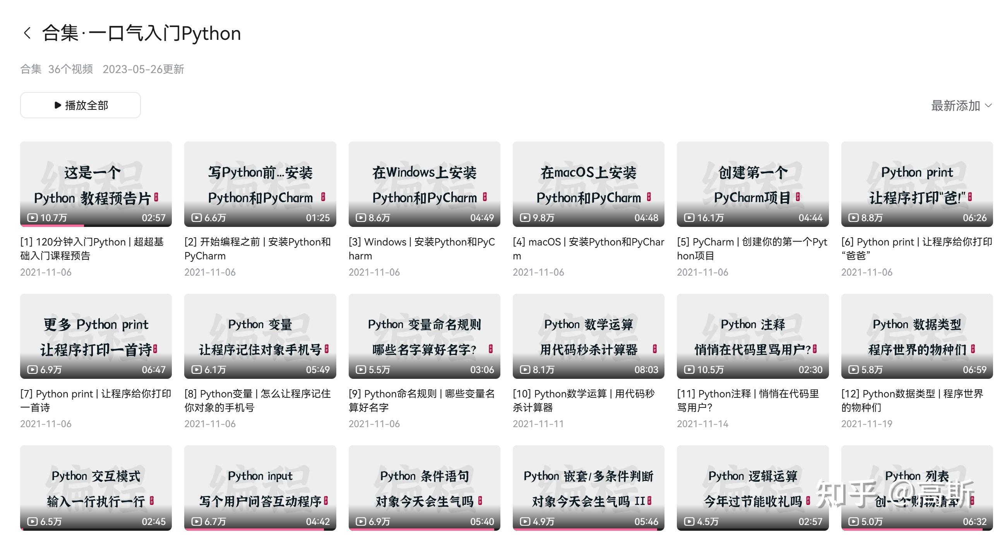Click title "[11] Python注释"

[x=748, y=400]
